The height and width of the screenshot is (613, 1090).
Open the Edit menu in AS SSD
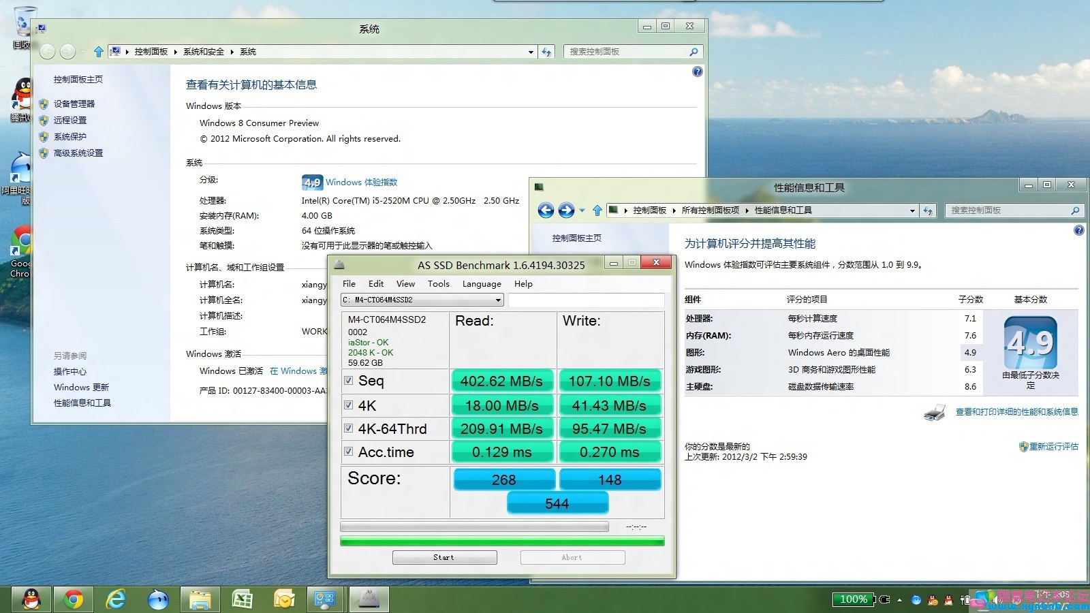[376, 284]
